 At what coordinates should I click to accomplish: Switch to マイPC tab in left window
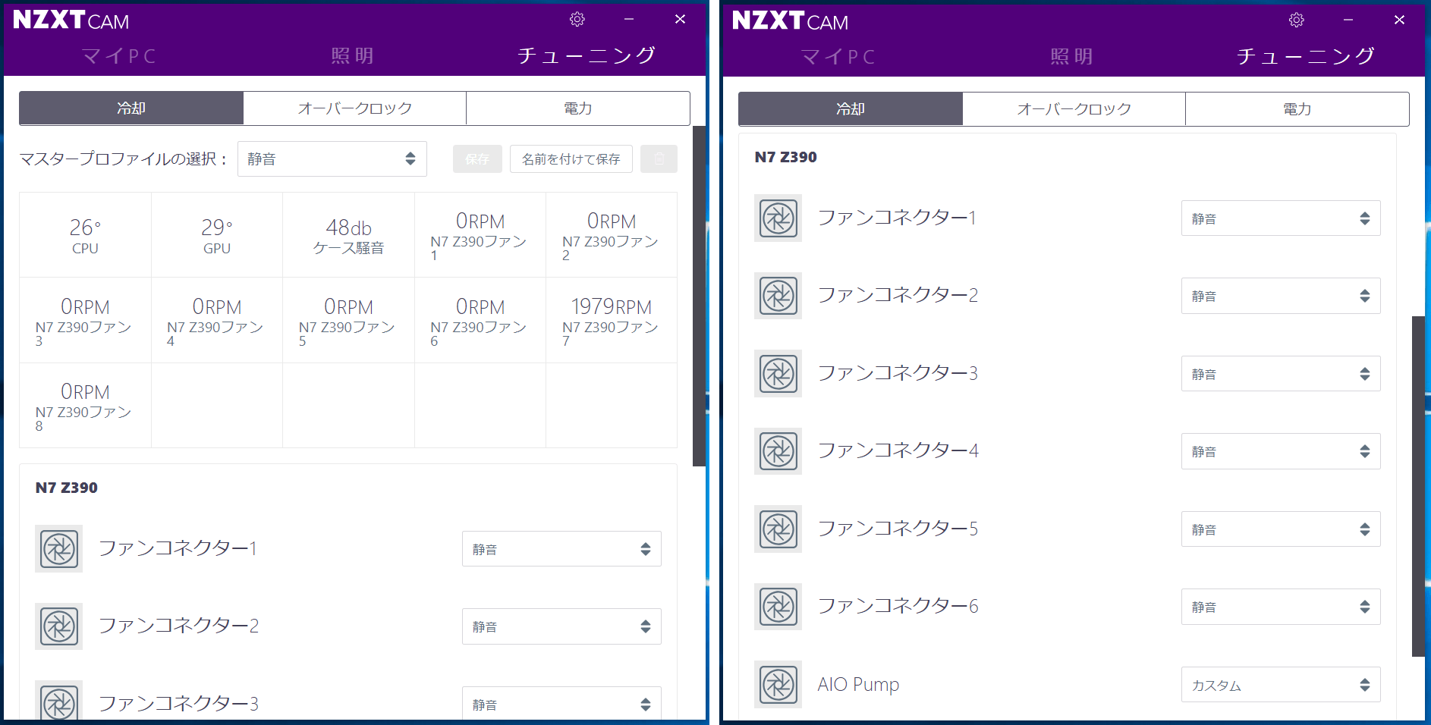(119, 56)
